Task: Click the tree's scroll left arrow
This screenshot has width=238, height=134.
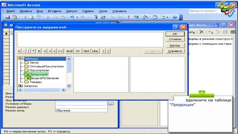Action: [x=20, y=90]
